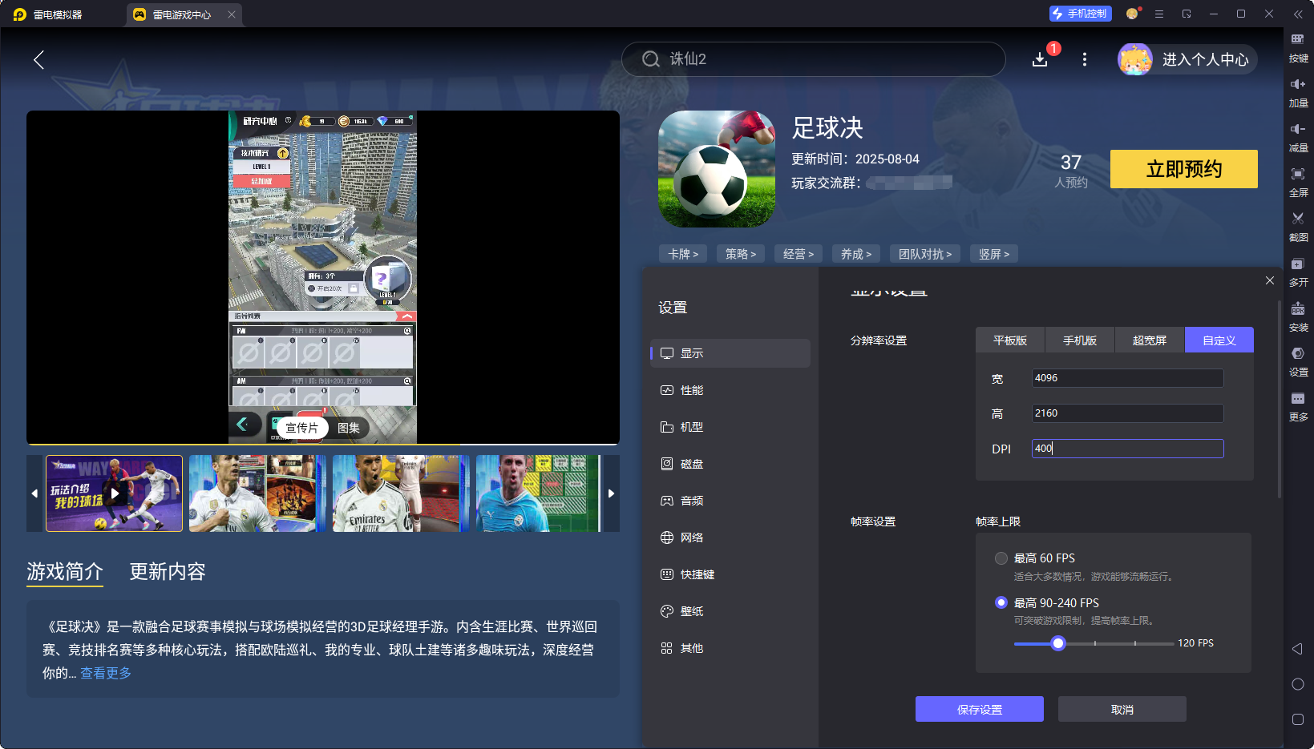Click the back arrow in game center
Screen dimensions: 1314x749
pyautogui.click(x=38, y=59)
